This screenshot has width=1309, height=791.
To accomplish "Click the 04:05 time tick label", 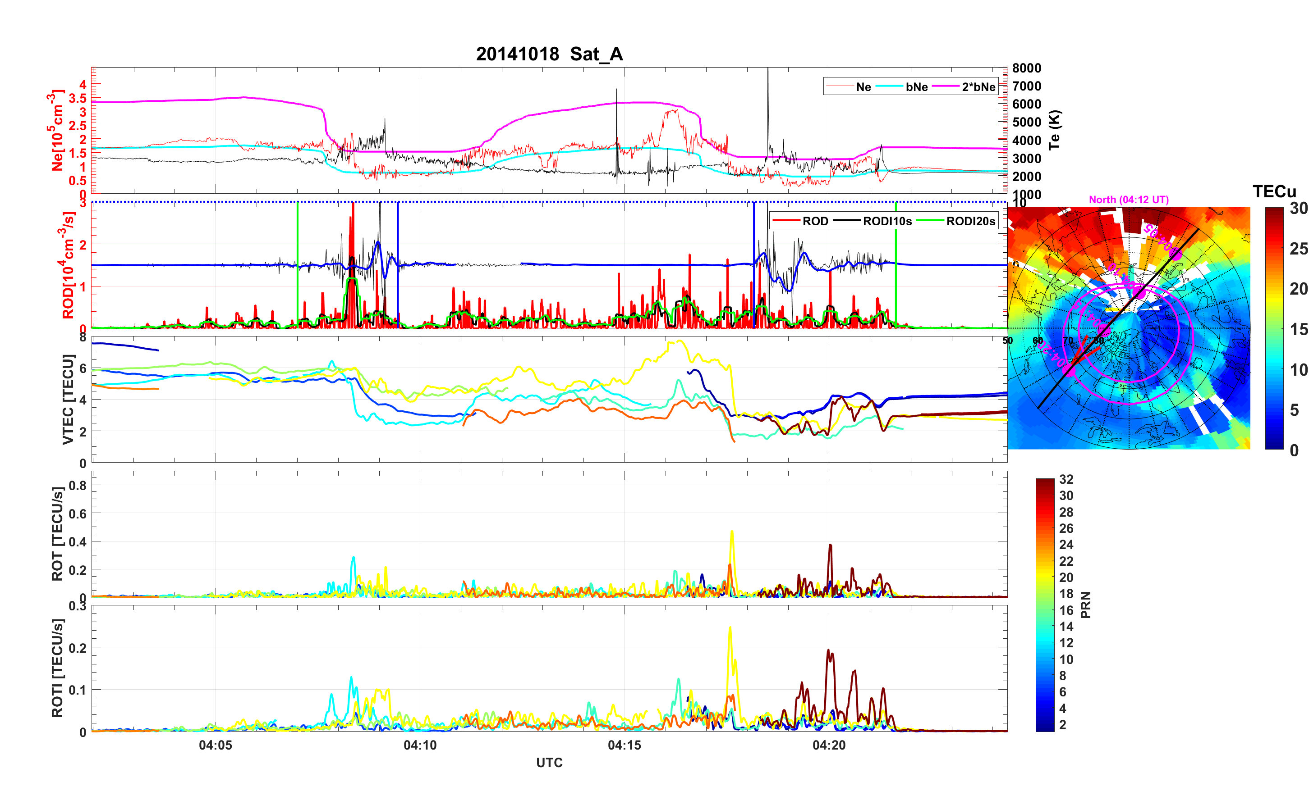I will [x=215, y=746].
